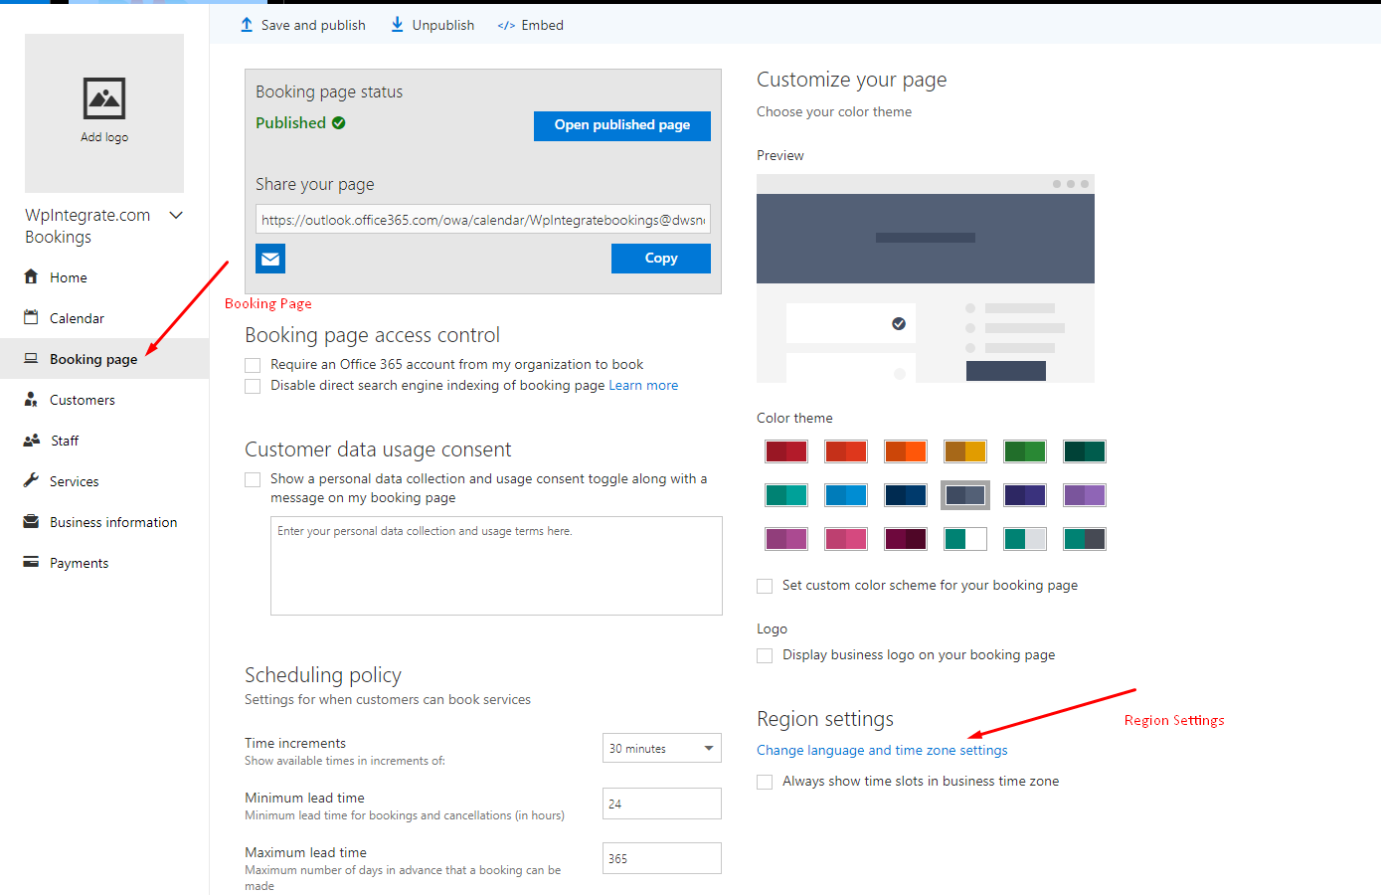Click Save and publish in the toolbar
Screen dimensions: 1381x895
pos(302,25)
